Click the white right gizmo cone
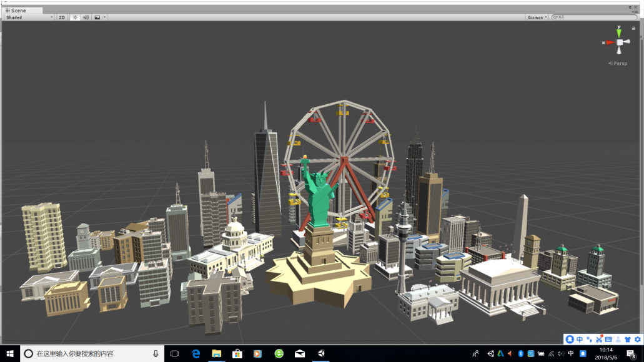 [627, 41]
